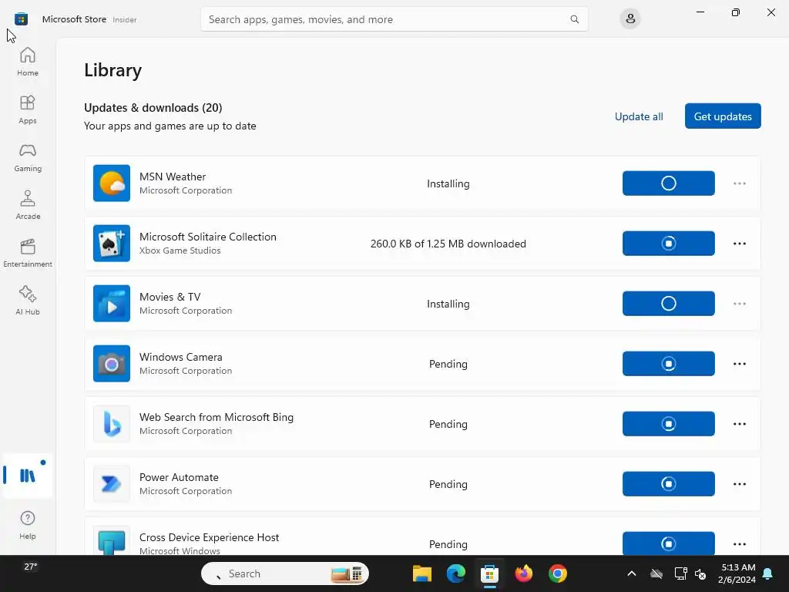Click the Movies & TV app icon
The height and width of the screenshot is (592, 789).
pos(112,304)
